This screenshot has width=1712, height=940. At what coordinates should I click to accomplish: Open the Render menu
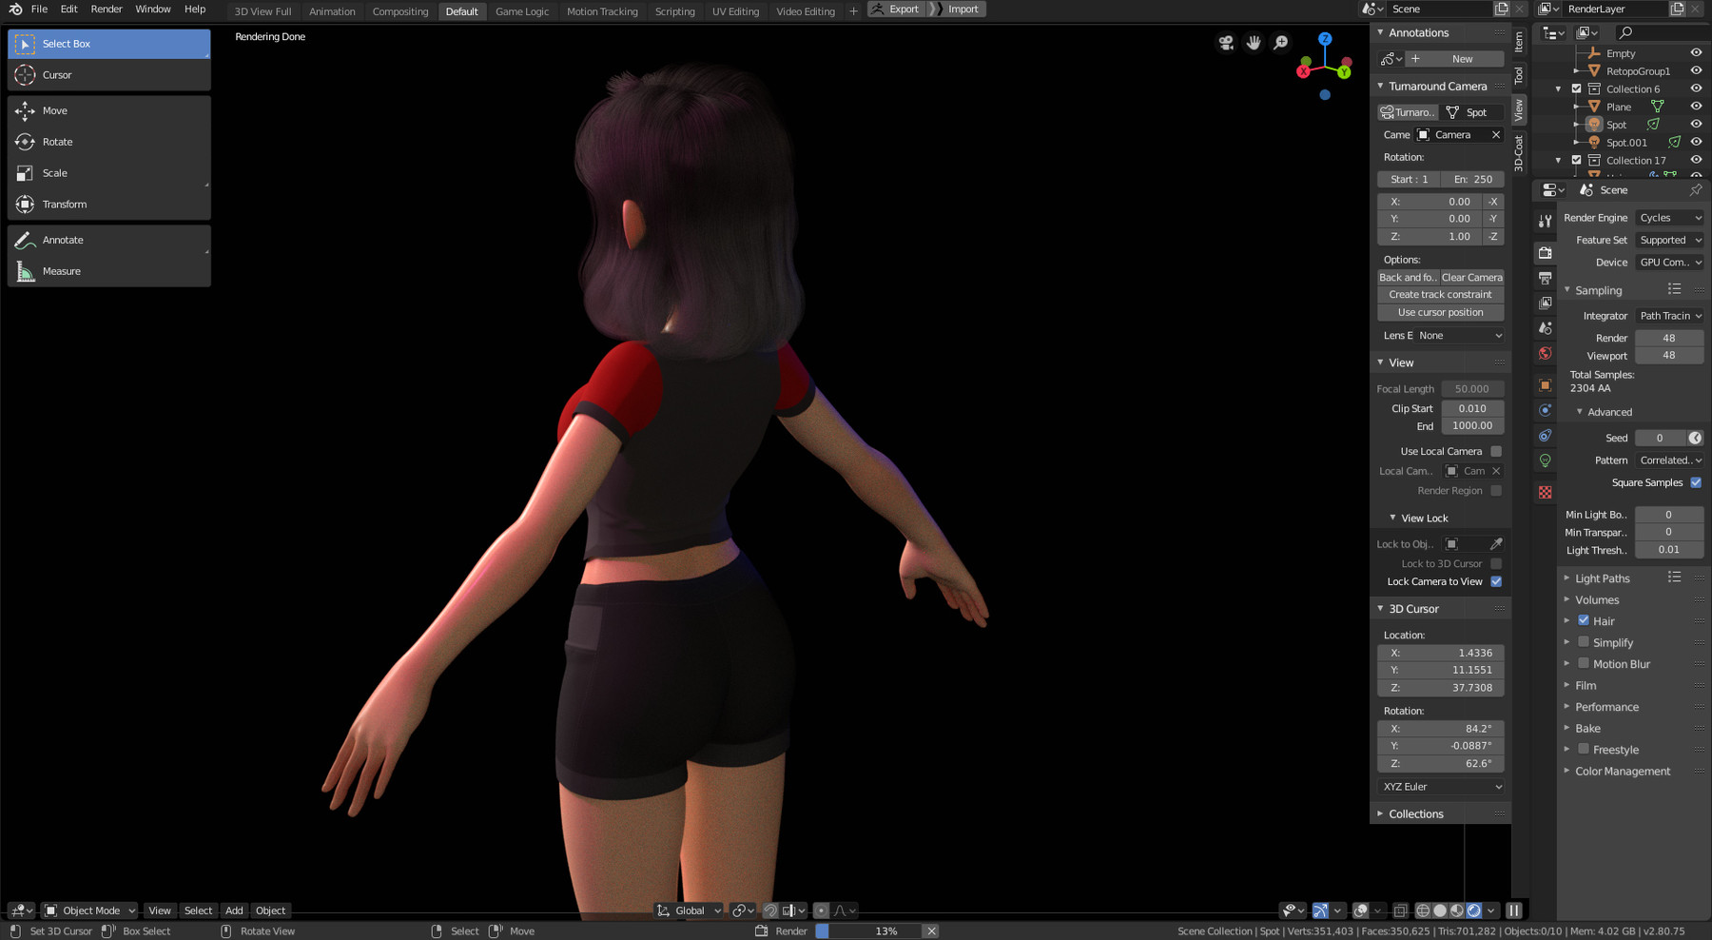click(x=107, y=10)
